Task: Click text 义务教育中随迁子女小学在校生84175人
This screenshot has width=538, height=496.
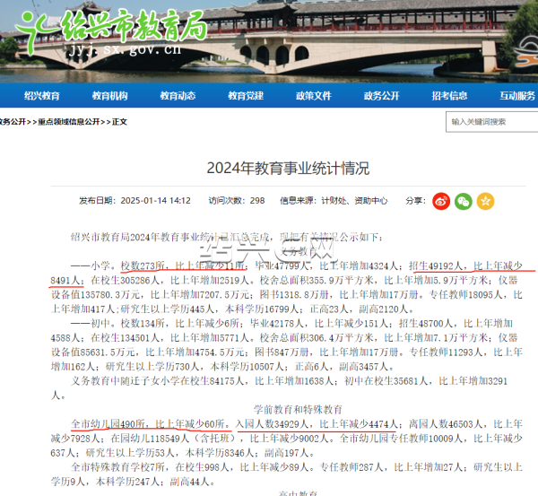Action: (157, 381)
